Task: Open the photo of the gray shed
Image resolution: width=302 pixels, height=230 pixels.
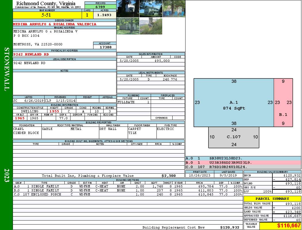Action: pos(128,26)
